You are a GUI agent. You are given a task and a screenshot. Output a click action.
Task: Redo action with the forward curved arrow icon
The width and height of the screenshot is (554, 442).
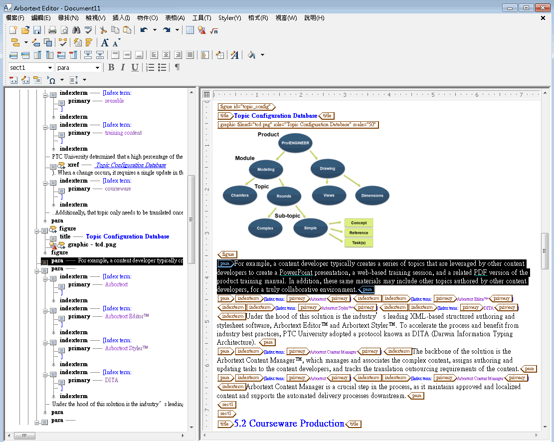tap(167, 30)
